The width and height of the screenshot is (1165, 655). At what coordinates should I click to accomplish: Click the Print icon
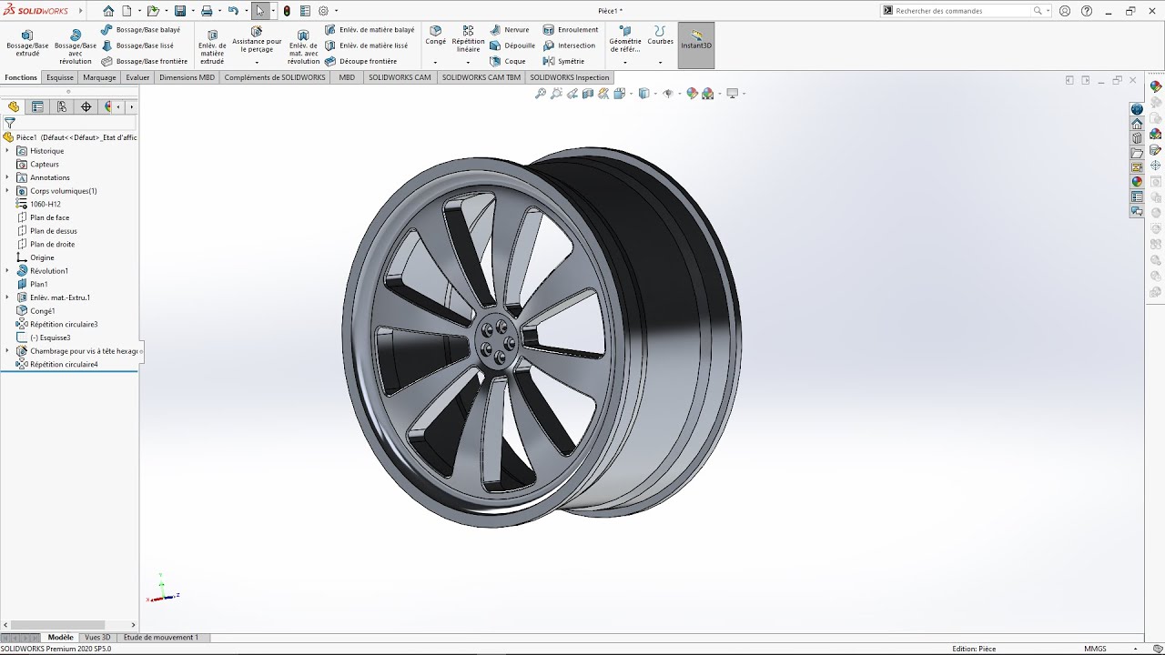click(207, 11)
